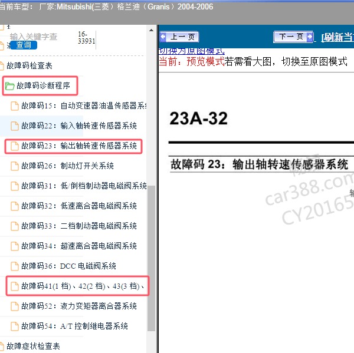Image resolution: width=354 pixels, height=353 pixels.
Task: Open 故障码31 低/倒档制动器电磁阀系统 entry
Action: (84, 186)
